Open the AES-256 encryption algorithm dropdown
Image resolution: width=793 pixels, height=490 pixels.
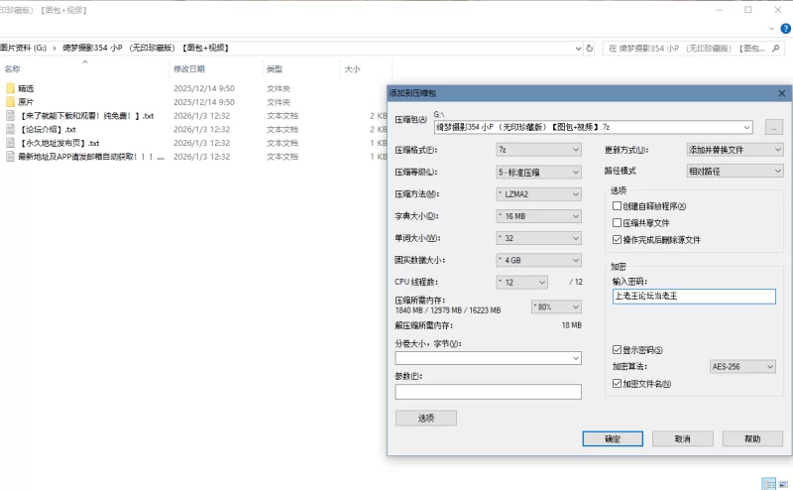click(742, 367)
